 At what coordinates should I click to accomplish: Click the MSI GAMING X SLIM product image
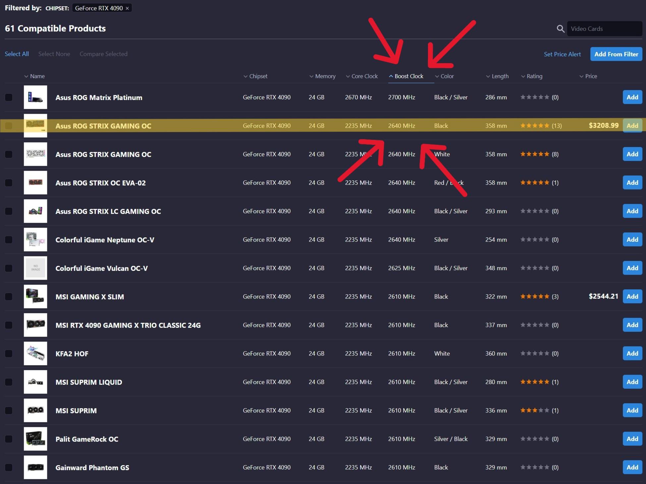pos(35,297)
